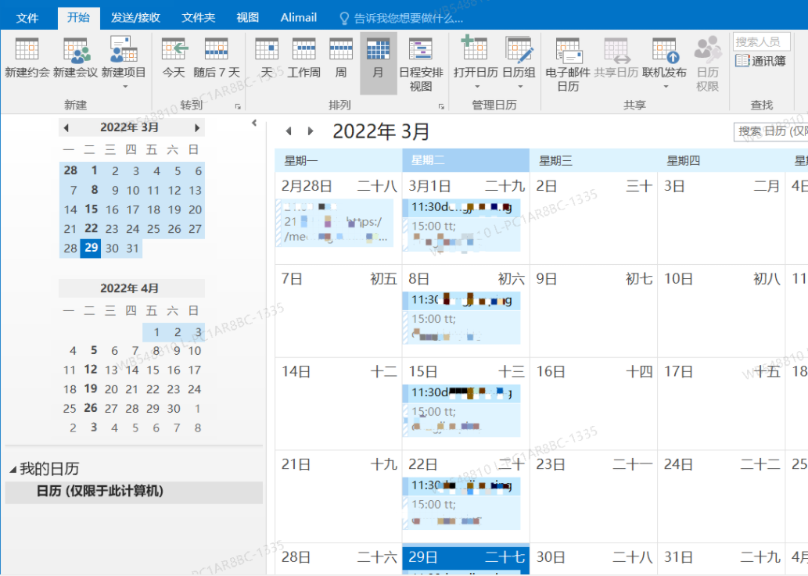This screenshot has height=576, width=808.
Task: Open the 11:30 event on March 22
Action: pyautogui.click(x=461, y=486)
